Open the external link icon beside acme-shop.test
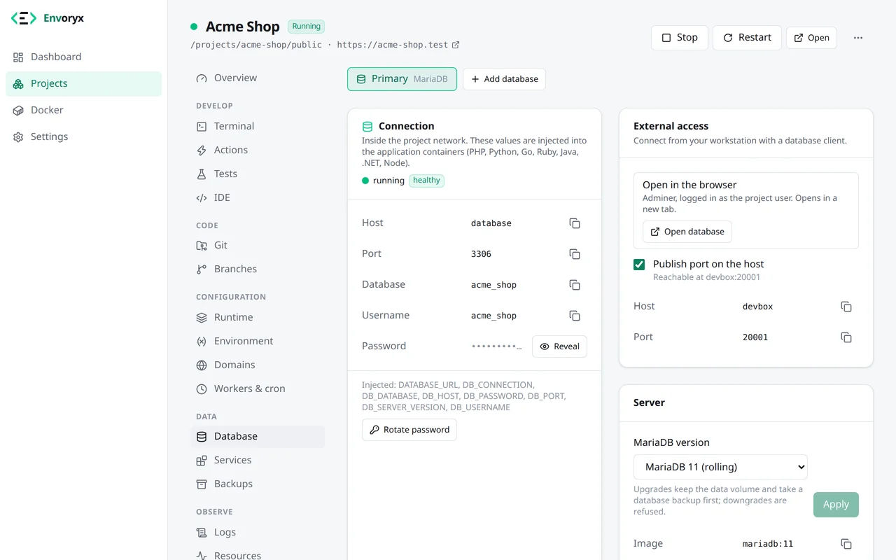The image size is (896, 560). (x=456, y=45)
